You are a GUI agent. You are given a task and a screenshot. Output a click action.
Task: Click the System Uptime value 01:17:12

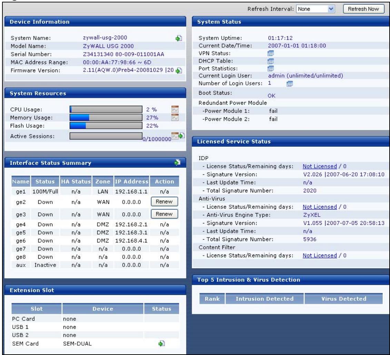click(x=280, y=38)
